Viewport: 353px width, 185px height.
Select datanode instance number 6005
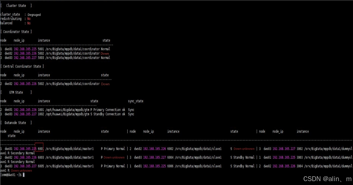(x=41, y=166)
